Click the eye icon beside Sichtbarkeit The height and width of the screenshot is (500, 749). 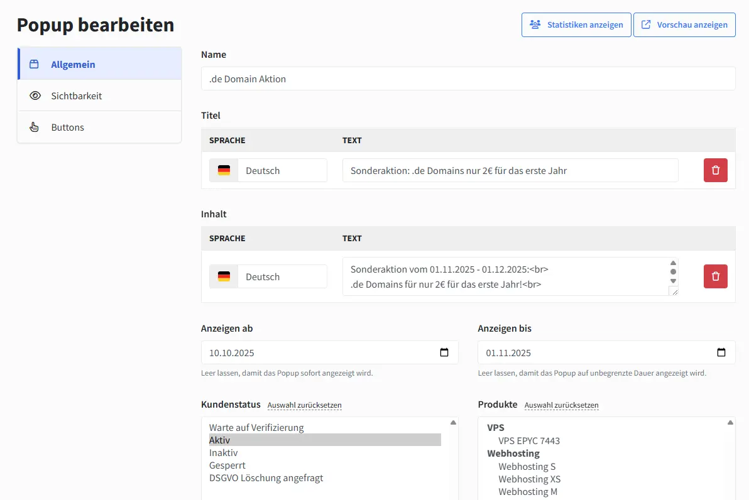35,95
